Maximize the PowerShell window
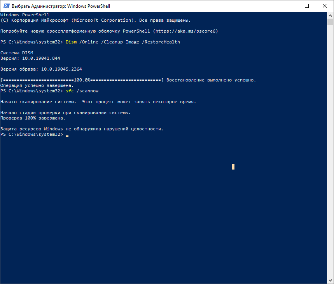 307,6
